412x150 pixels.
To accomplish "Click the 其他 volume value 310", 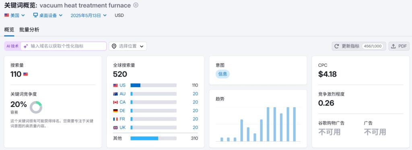I will click(194, 138).
